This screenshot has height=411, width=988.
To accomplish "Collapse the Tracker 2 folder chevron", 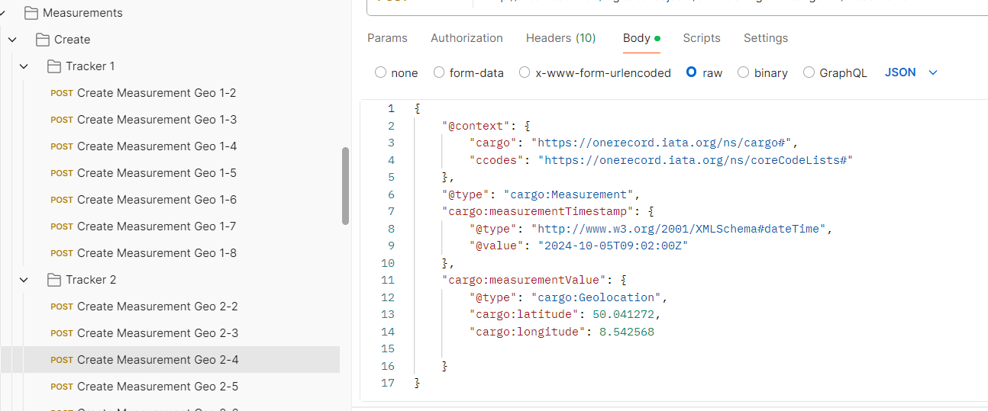I will pos(24,280).
